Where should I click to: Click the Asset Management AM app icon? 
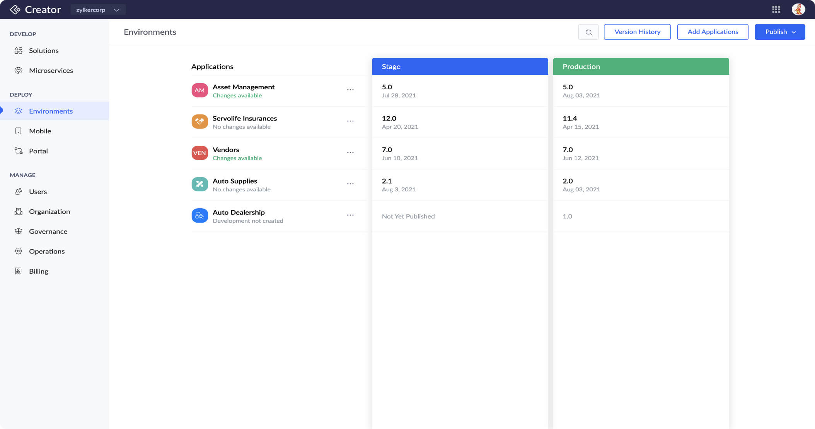coord(199,90)
